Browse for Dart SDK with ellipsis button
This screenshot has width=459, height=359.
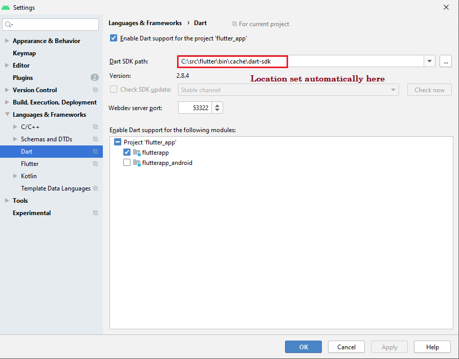pyautogui.click(x=446, y=61)
